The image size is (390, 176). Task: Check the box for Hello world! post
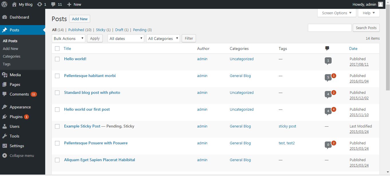click(x=57, y=59)
